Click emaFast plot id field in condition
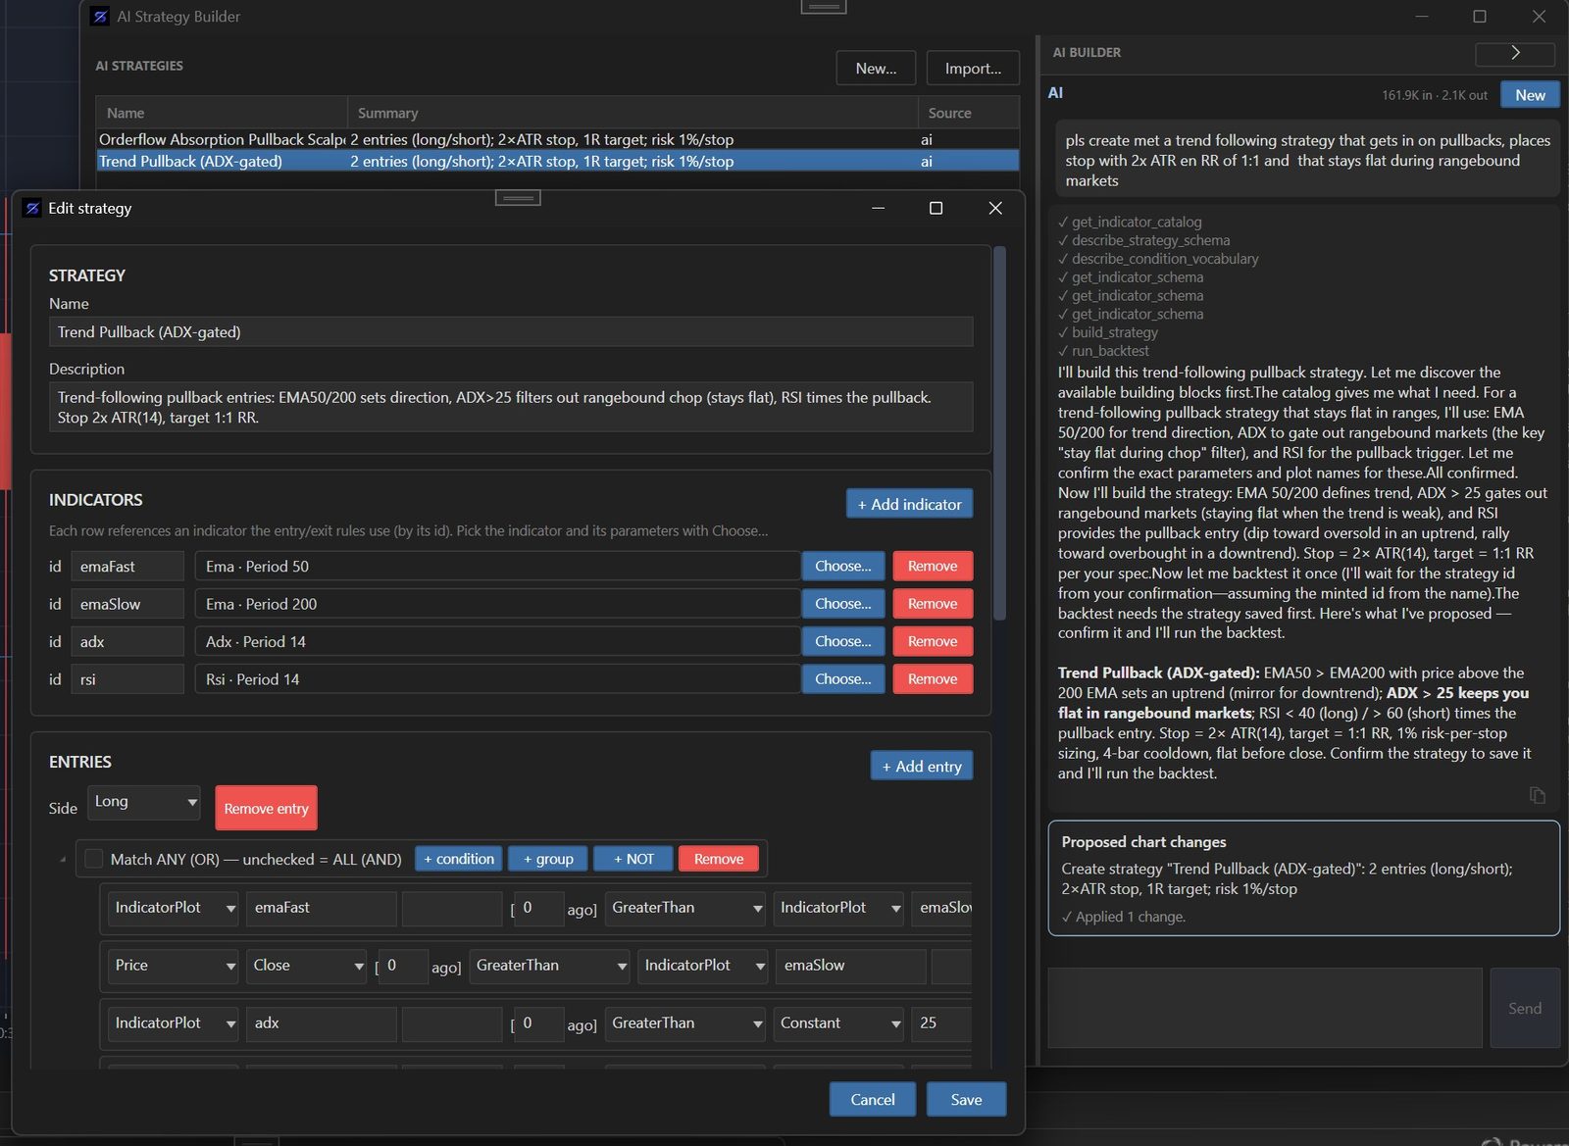The height and width of the screenshot is (1146, 1569). (322, 908)
